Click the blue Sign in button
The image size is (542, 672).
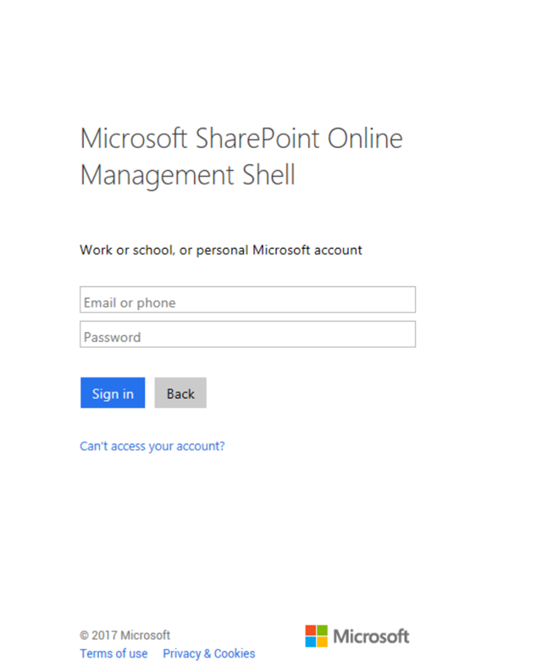pos(113,393)
